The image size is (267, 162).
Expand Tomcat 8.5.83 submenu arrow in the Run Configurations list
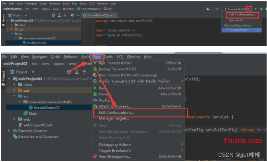click(258, 30)
